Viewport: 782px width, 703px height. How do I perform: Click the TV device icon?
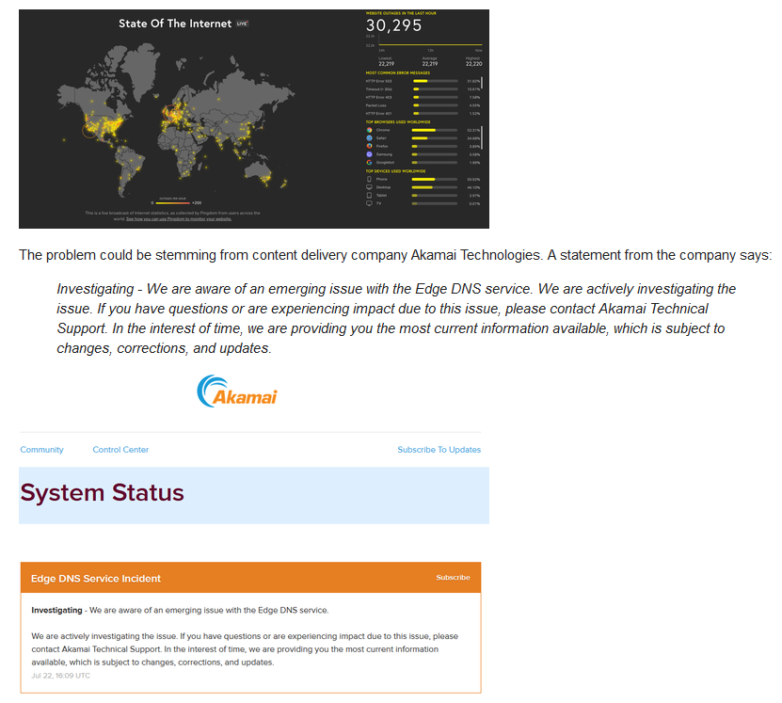369,203
